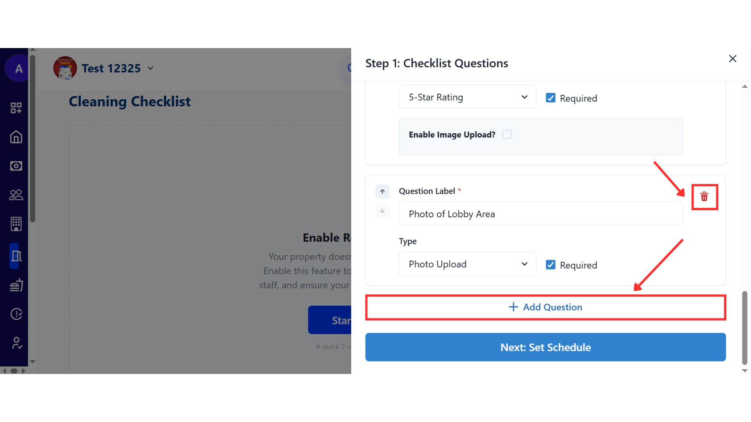
Task: Open the dashboard widgets icon in sidebar
Action: pos(16,108)
